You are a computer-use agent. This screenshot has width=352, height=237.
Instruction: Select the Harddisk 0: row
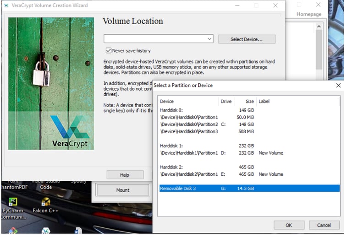click(x=249, y=110)
